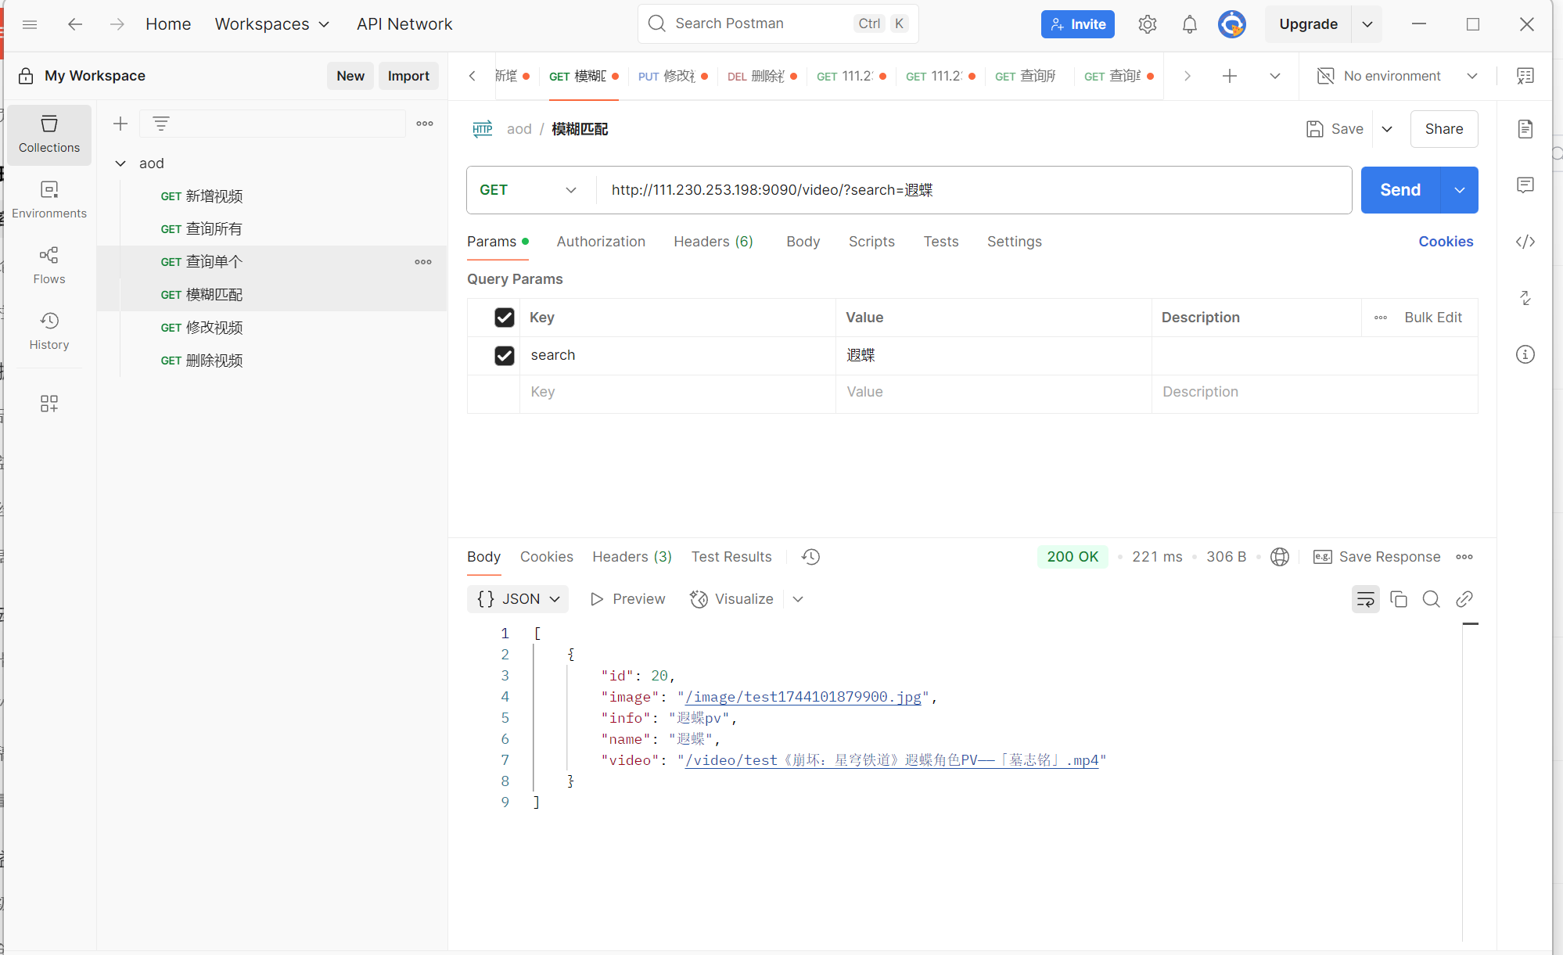1563x955 pixels.
Task: Click the code snippet icon
Action: point(1525,242)
